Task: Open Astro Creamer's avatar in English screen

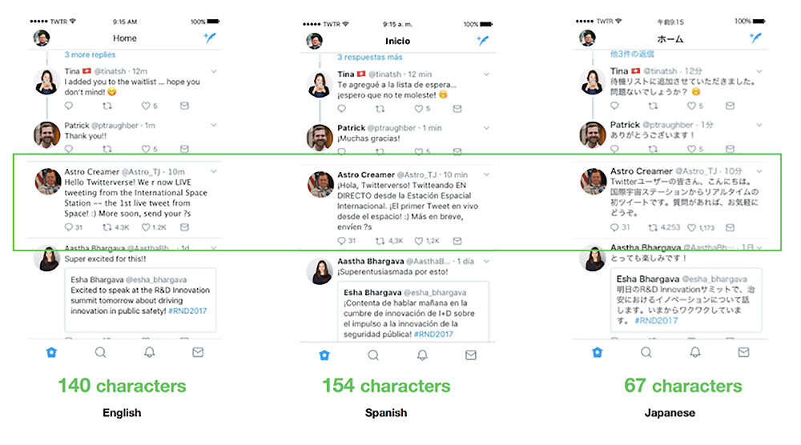Action: point(47,182)
